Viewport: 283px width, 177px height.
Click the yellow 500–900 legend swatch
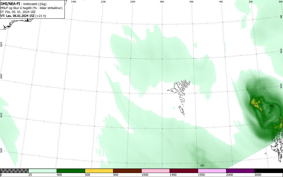coord(99,171)
